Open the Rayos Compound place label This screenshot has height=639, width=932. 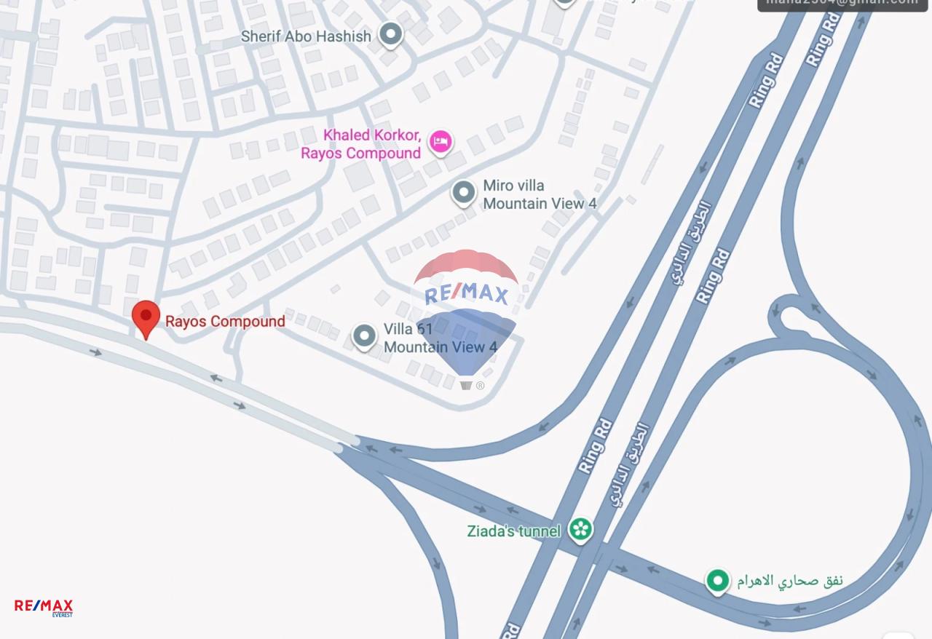click(225, 321)
